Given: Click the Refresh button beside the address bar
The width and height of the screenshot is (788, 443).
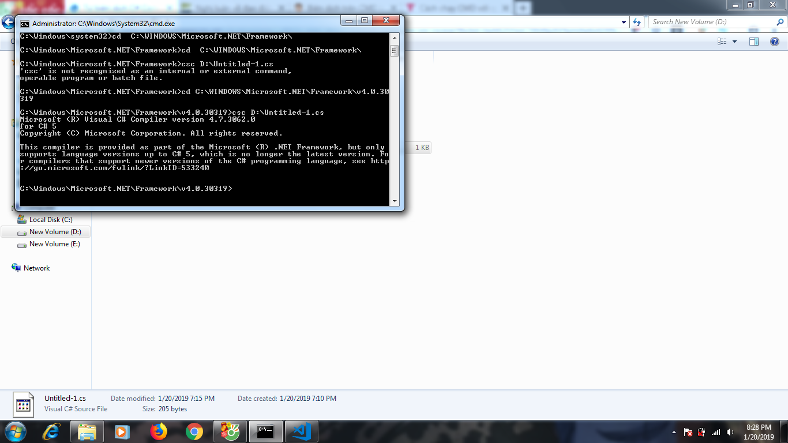Looking at the screenshot, I should tap(637, 22).
